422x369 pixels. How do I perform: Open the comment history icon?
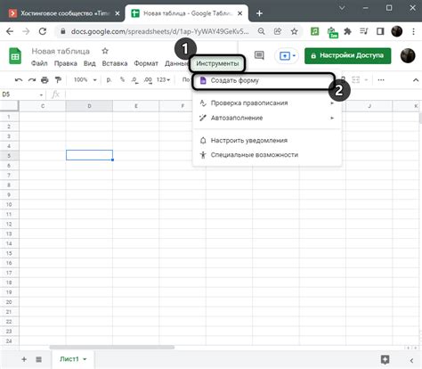259,55
